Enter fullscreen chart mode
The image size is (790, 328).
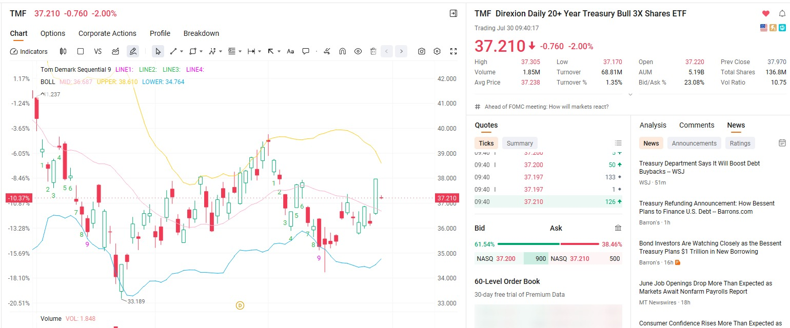pos(453,51)
